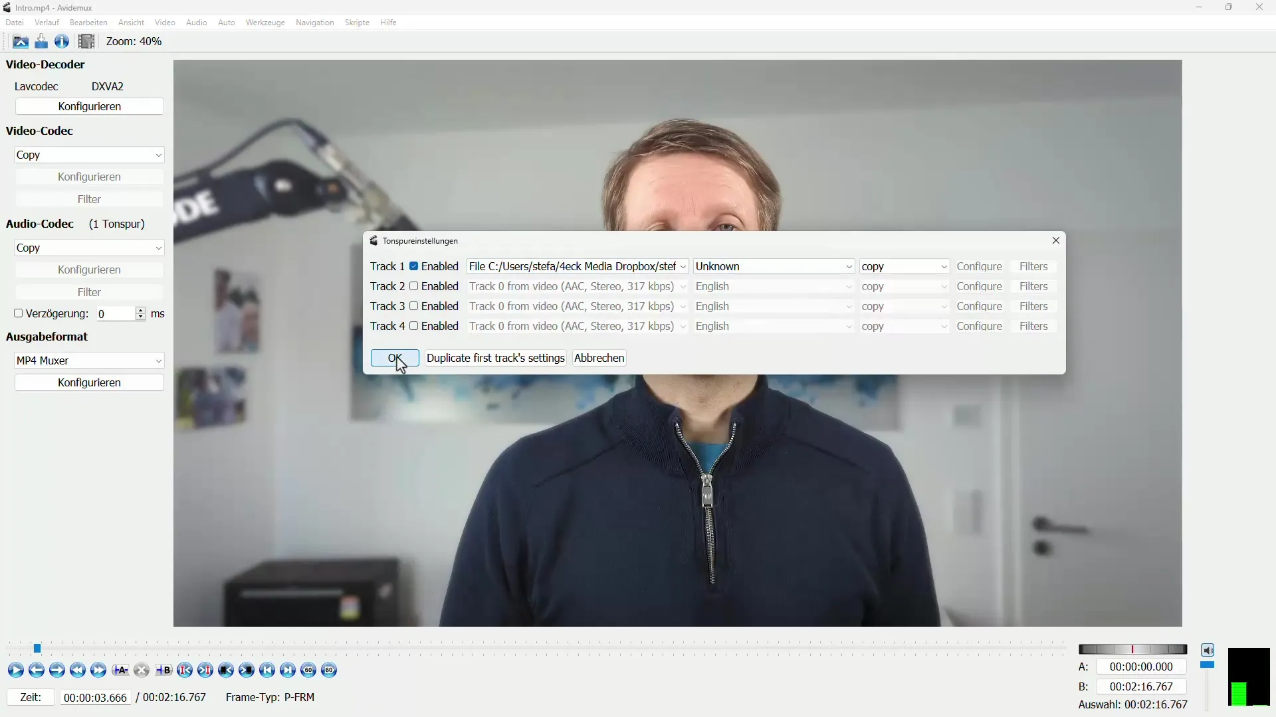Step back one frame with left arrow

[x=37, y=671]
